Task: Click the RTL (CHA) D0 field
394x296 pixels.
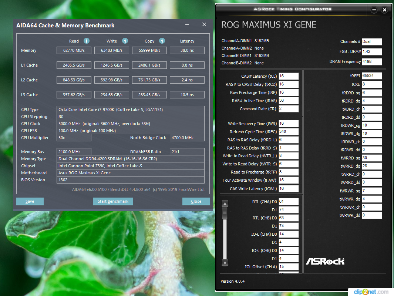Action: 289,202
